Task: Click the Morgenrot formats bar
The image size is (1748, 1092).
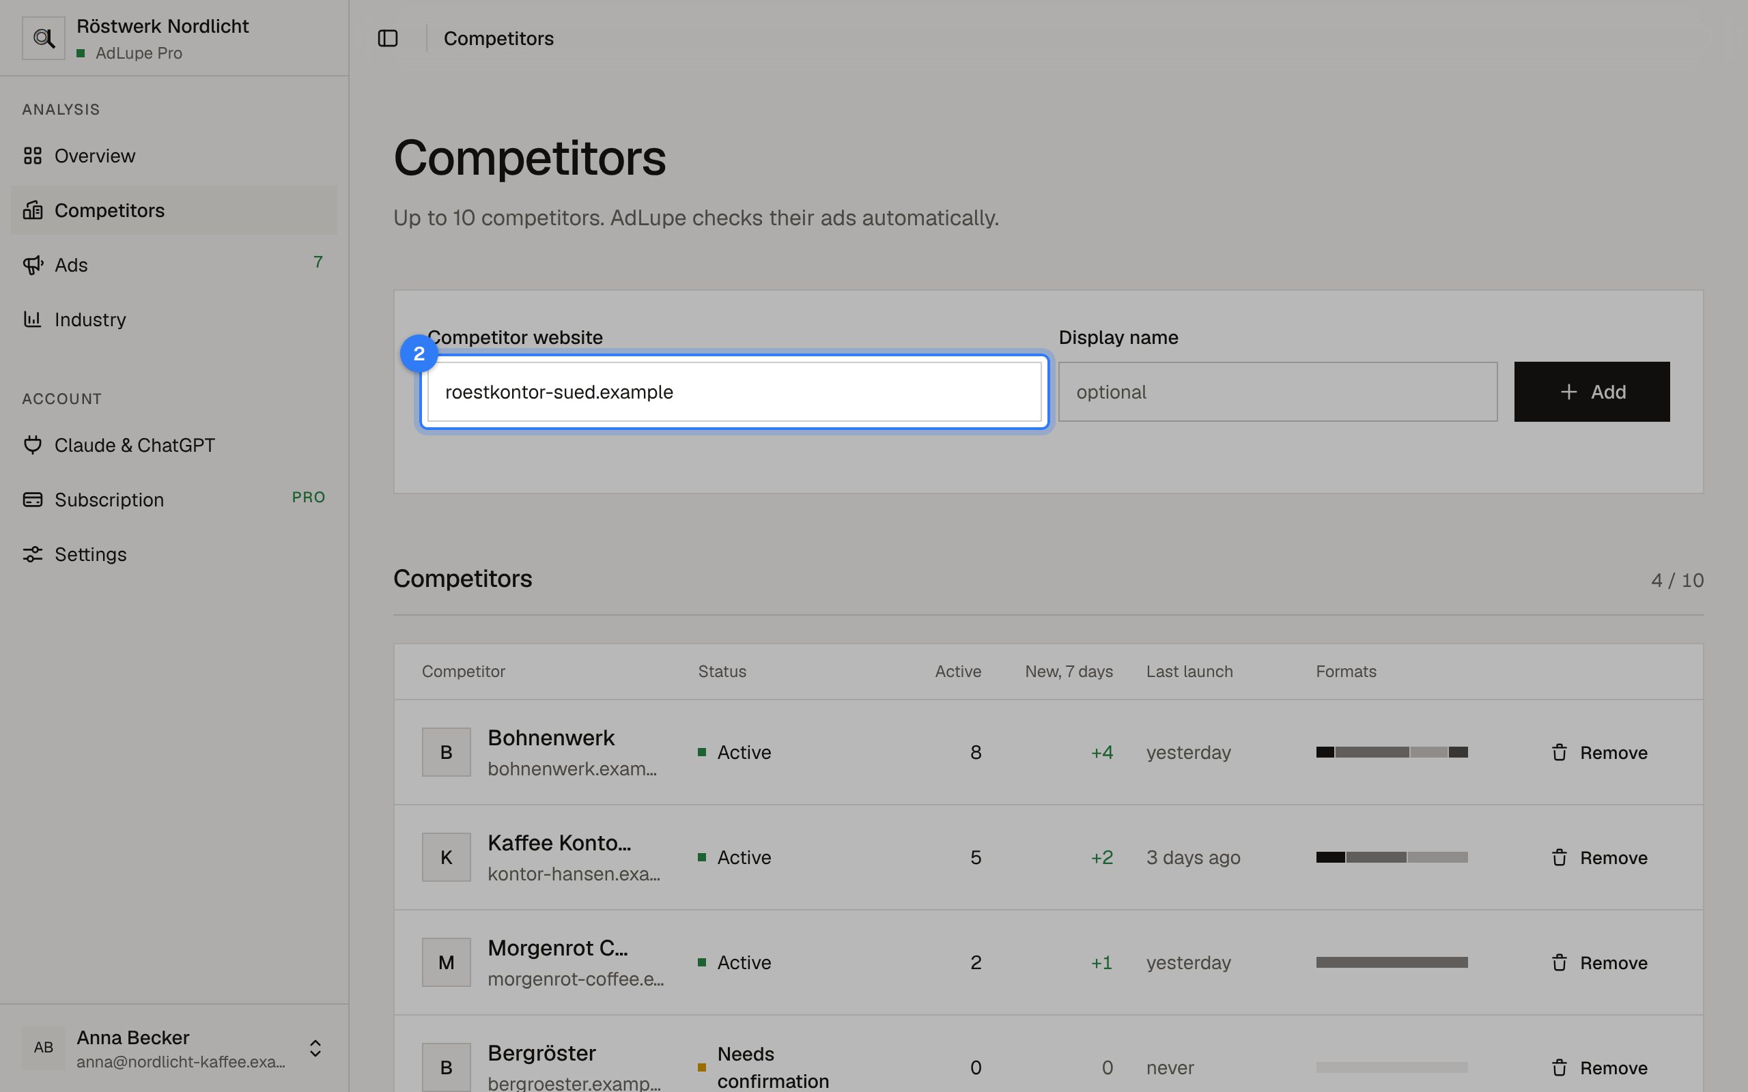Action: (x=1392, y=963)
